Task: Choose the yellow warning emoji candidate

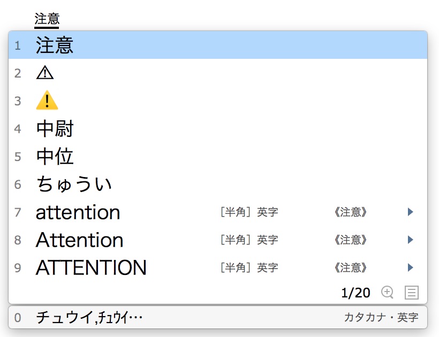Action: [47, 101]
